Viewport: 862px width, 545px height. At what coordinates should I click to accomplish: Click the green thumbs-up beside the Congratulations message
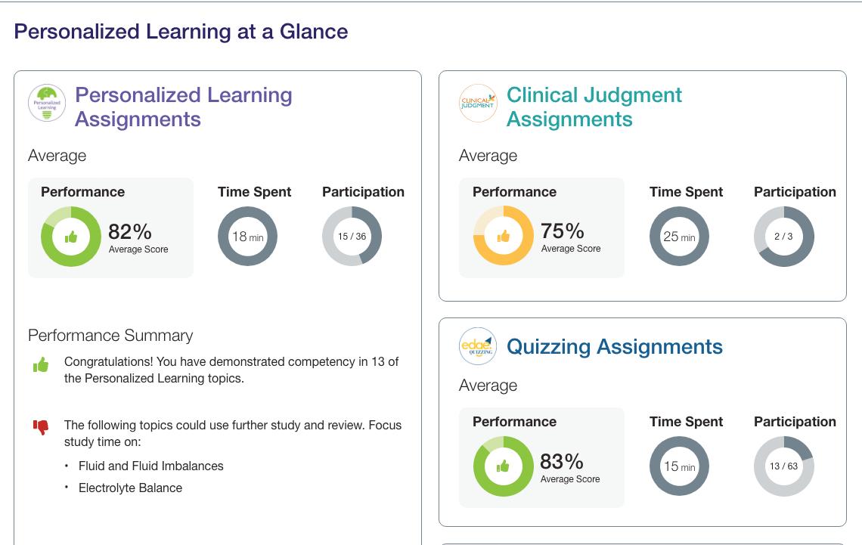[x=41, y=365]
